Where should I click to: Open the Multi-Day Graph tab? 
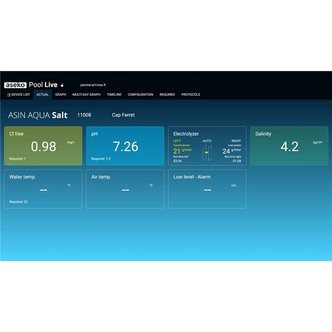(86, 95)
